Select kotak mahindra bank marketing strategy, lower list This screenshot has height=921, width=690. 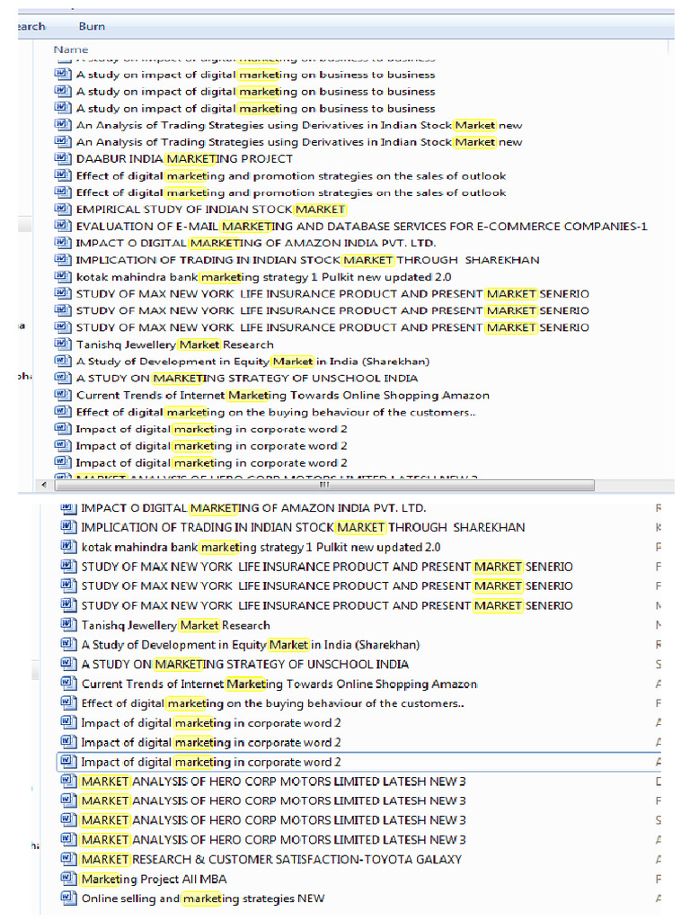[x=261, y=547]
